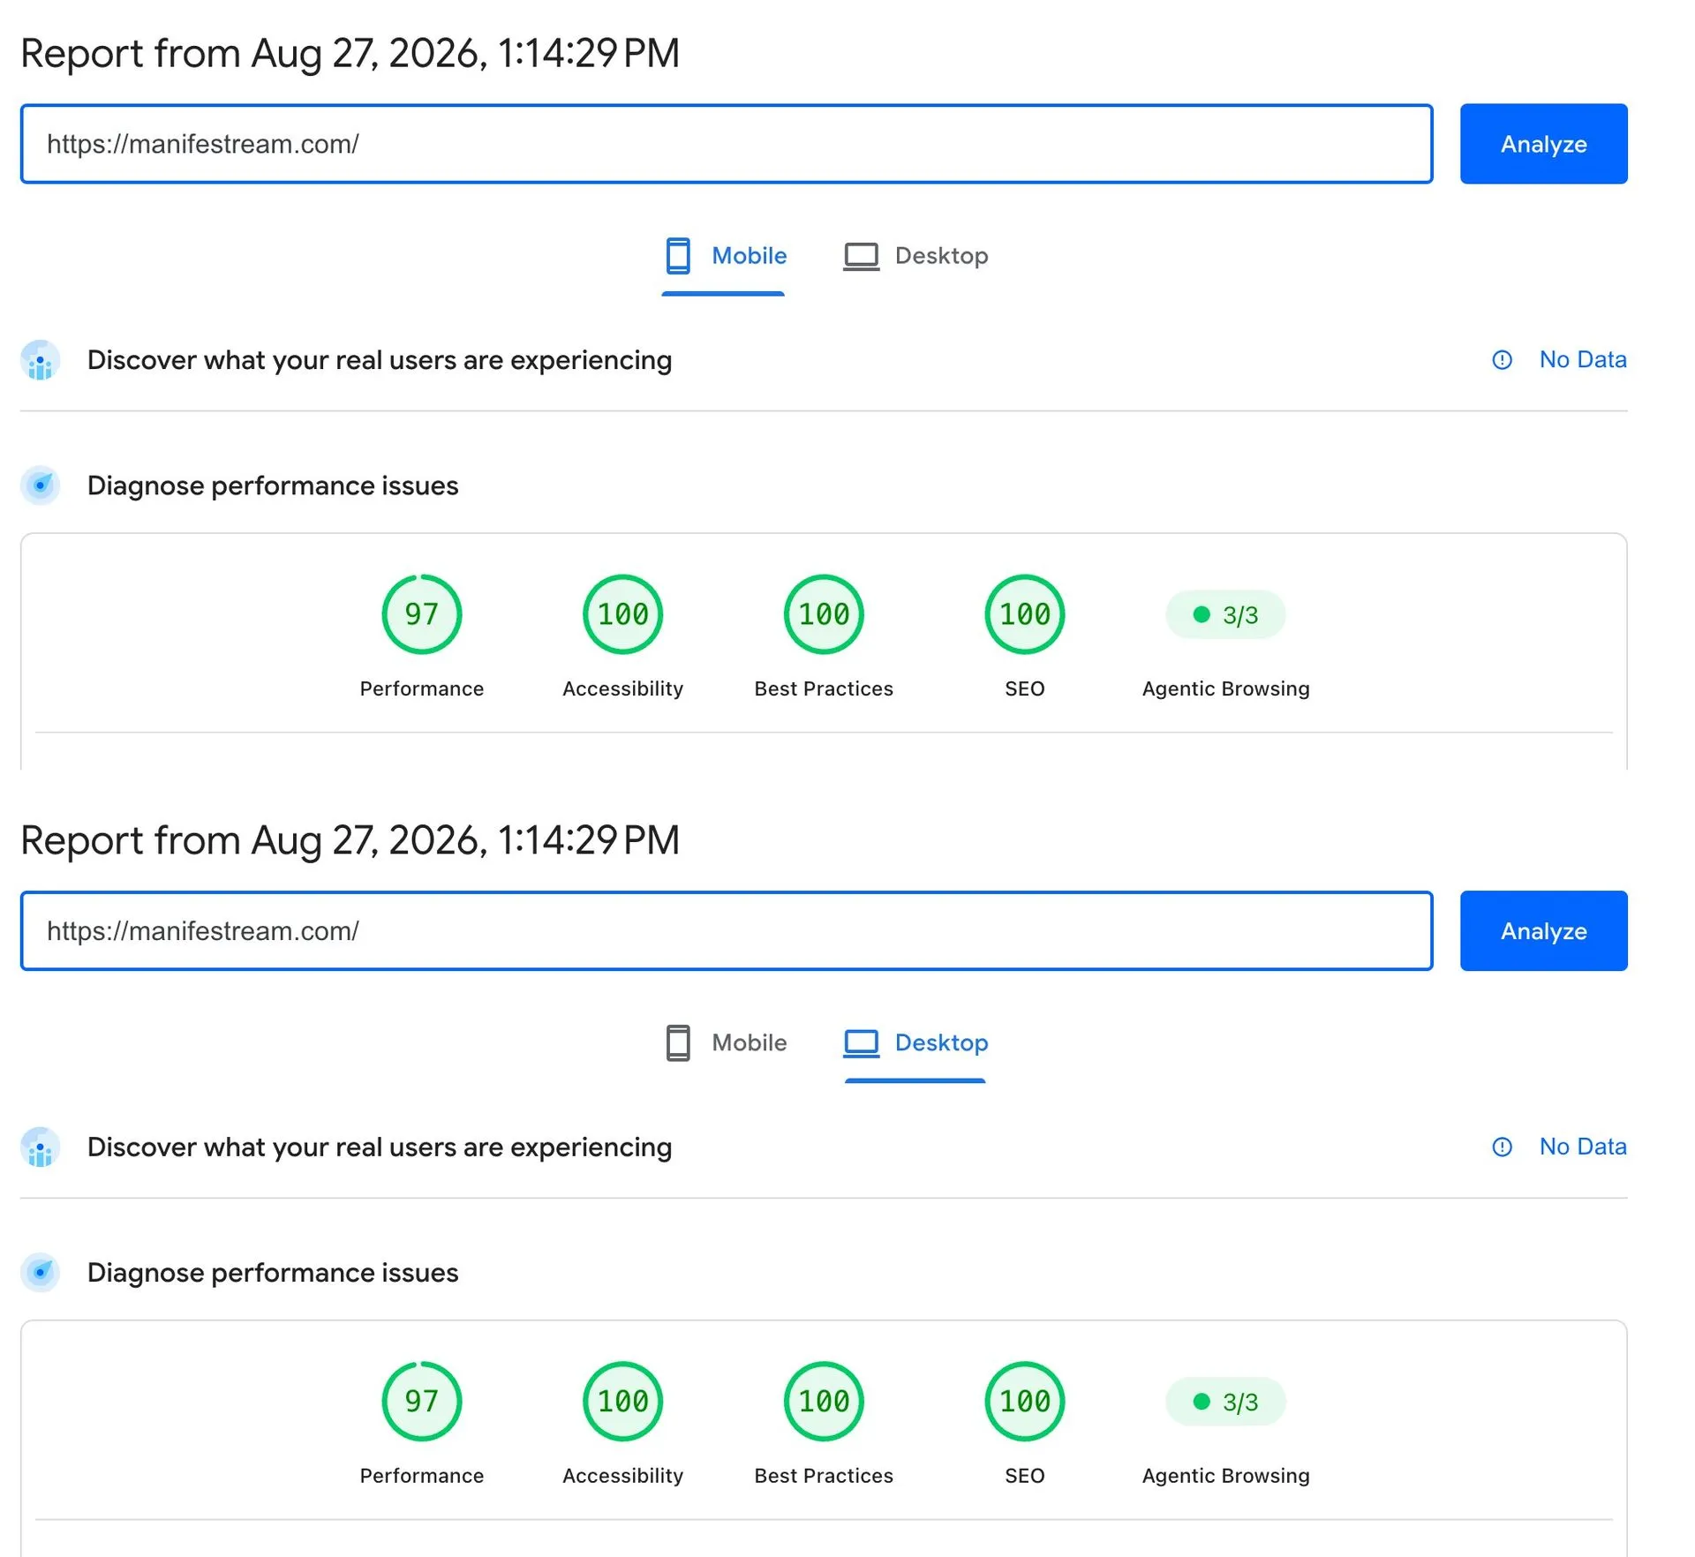The width and height of the screenshot is (1695, 1557).
Task: Focus the URL field in the bottom report
Action: [x=727, y=931]
